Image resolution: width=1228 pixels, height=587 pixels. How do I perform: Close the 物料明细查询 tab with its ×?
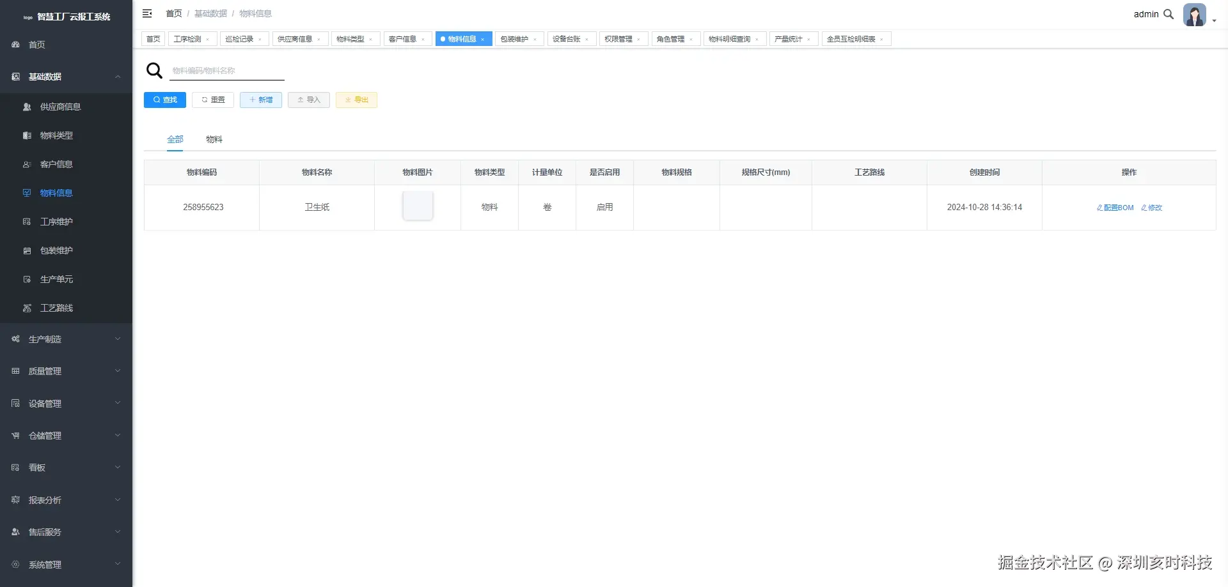point(757,40)
